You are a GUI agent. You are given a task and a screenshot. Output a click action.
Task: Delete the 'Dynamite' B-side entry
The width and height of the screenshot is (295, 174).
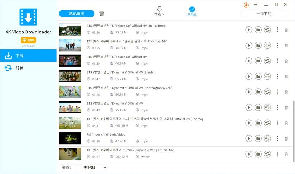[x=286, y=77]
